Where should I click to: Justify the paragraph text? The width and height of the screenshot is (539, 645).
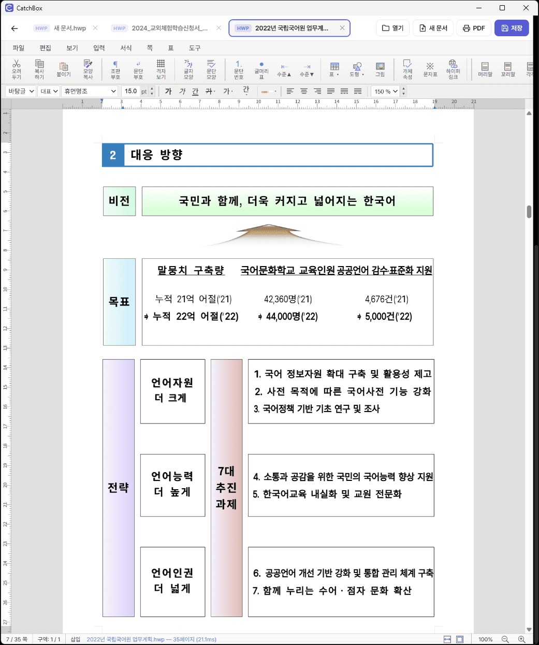(331, 91)
